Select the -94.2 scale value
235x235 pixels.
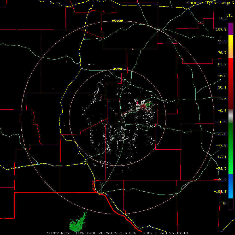[x=221, y=180]
